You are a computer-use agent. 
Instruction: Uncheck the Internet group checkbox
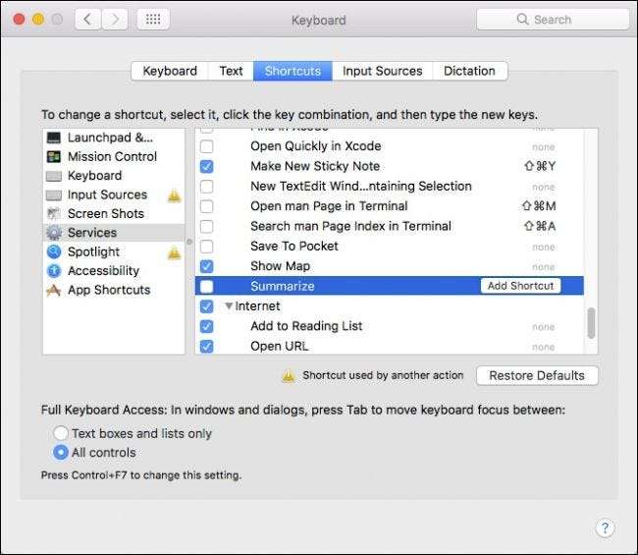(207, 306)
